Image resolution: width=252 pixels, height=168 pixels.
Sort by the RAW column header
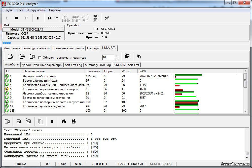tap(155, 71)
